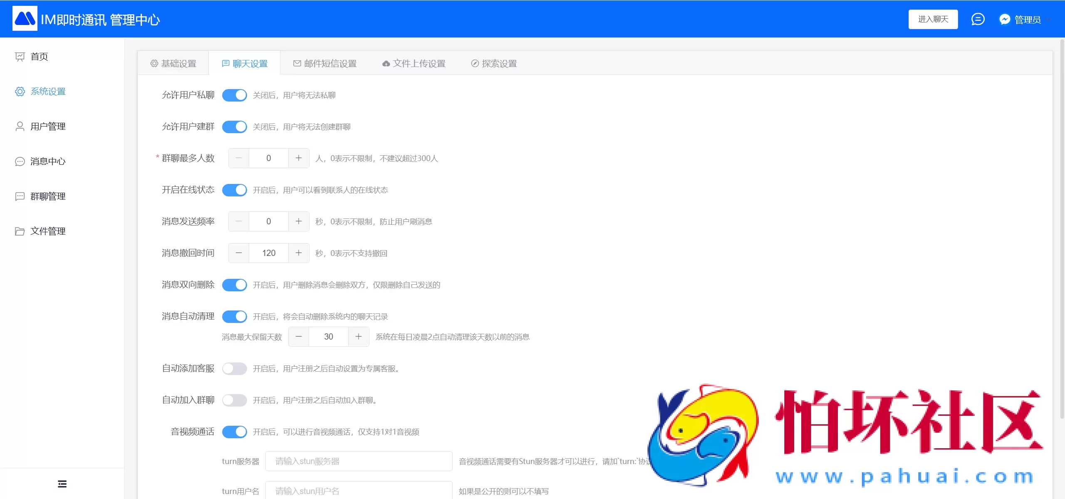Select the 群聊管理 group chat icon

pyautogui.click(x=20, y=196)
